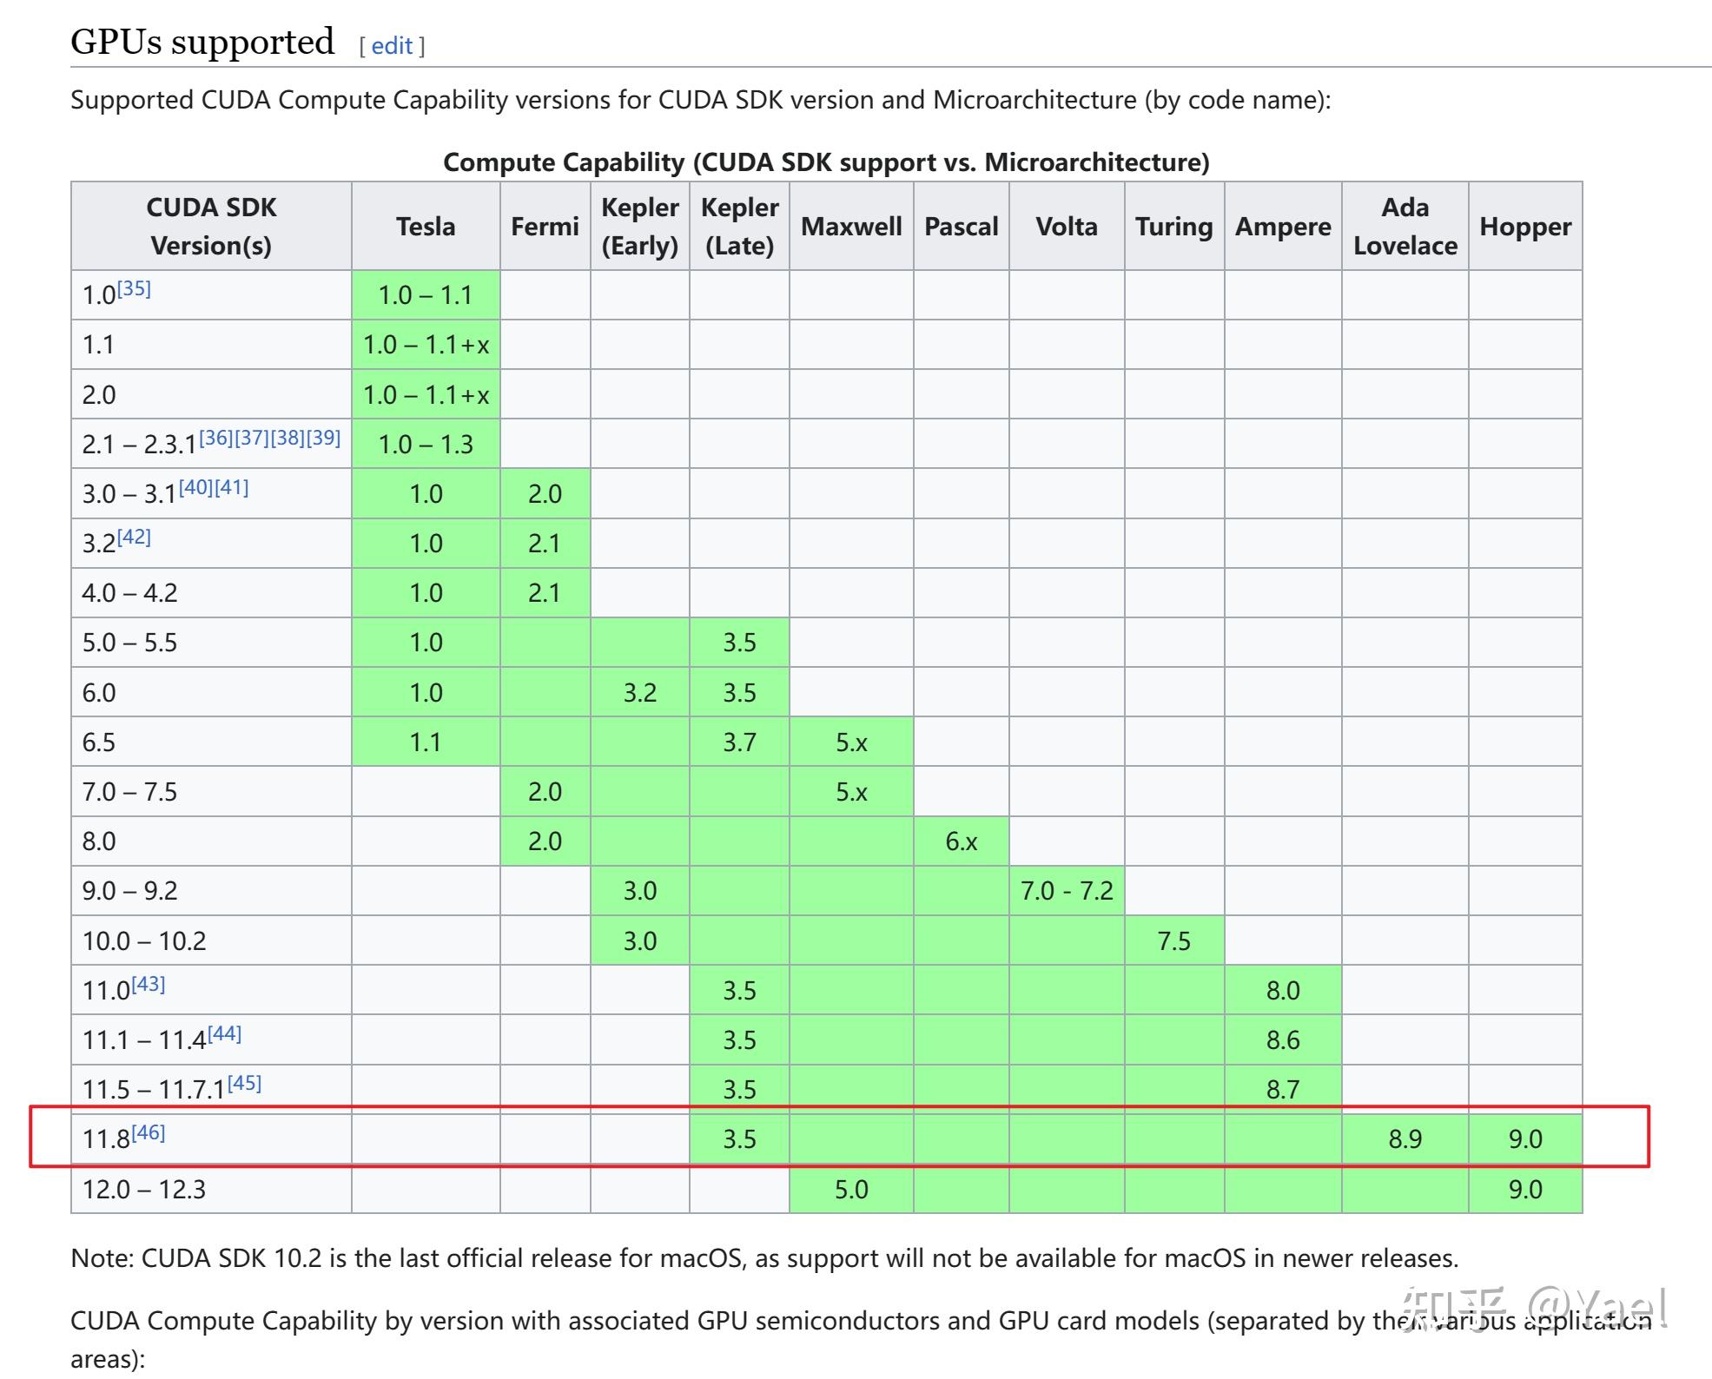Open reference [35] next to version 1.0
This screenshot has height=1379, width=1712.
[134, 288]
